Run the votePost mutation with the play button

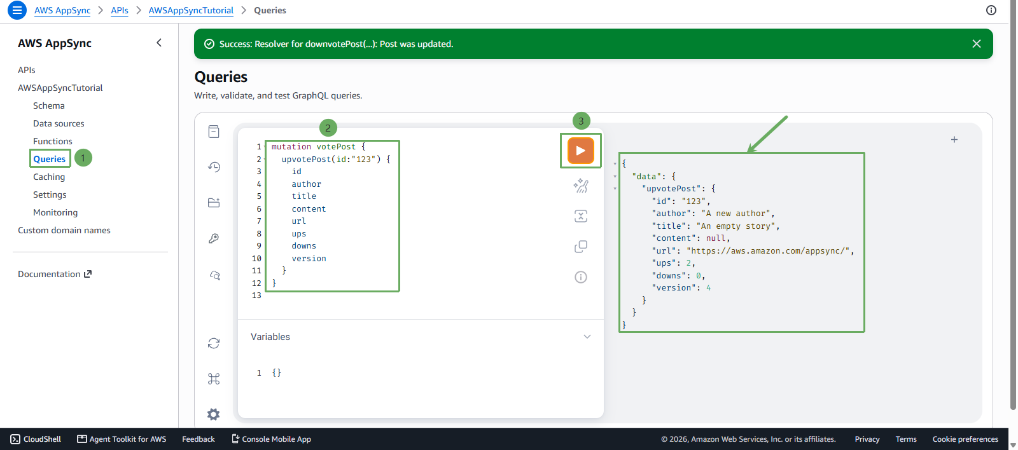[580, 151]
